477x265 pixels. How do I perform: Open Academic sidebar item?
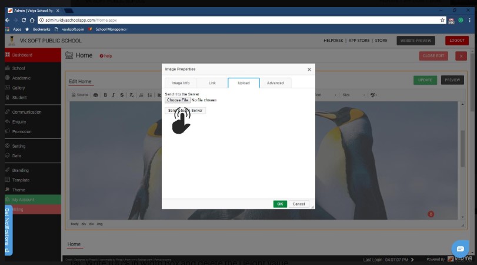(33, 78)
